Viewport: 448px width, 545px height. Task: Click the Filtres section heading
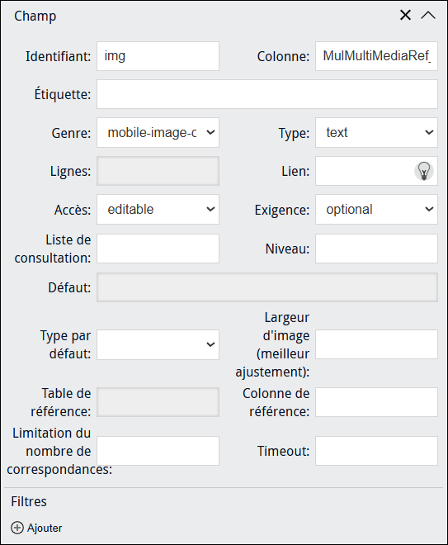pos(29,501)
